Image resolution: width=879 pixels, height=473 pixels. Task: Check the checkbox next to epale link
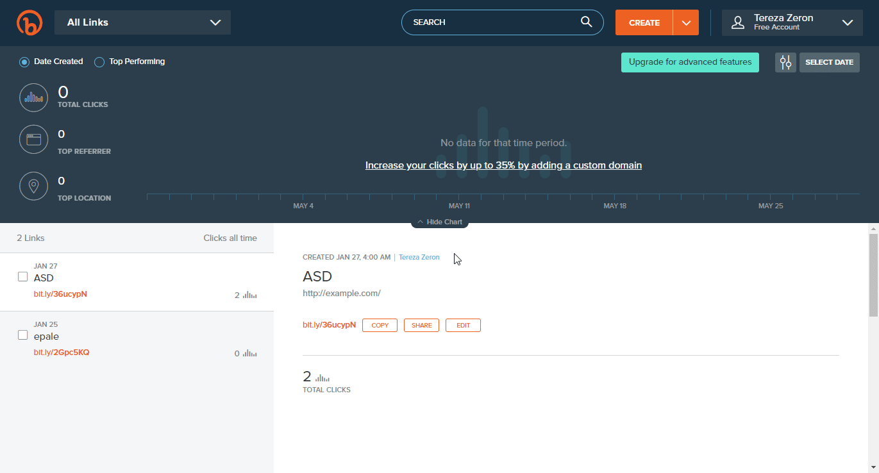22,335
